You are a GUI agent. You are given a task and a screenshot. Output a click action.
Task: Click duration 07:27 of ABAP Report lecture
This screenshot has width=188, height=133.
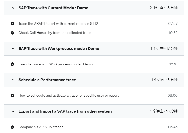173,24
